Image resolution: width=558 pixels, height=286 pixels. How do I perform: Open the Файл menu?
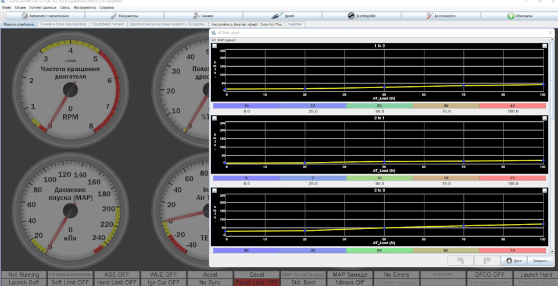click(x=6, y=8)
